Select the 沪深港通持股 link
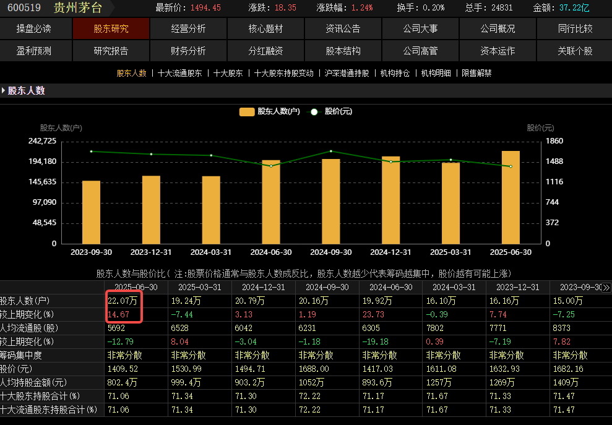This screenshot has width=612, height=425. coord(347,73)
